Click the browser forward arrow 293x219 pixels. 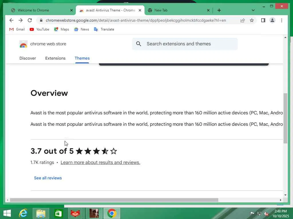[x=21, y=20]
